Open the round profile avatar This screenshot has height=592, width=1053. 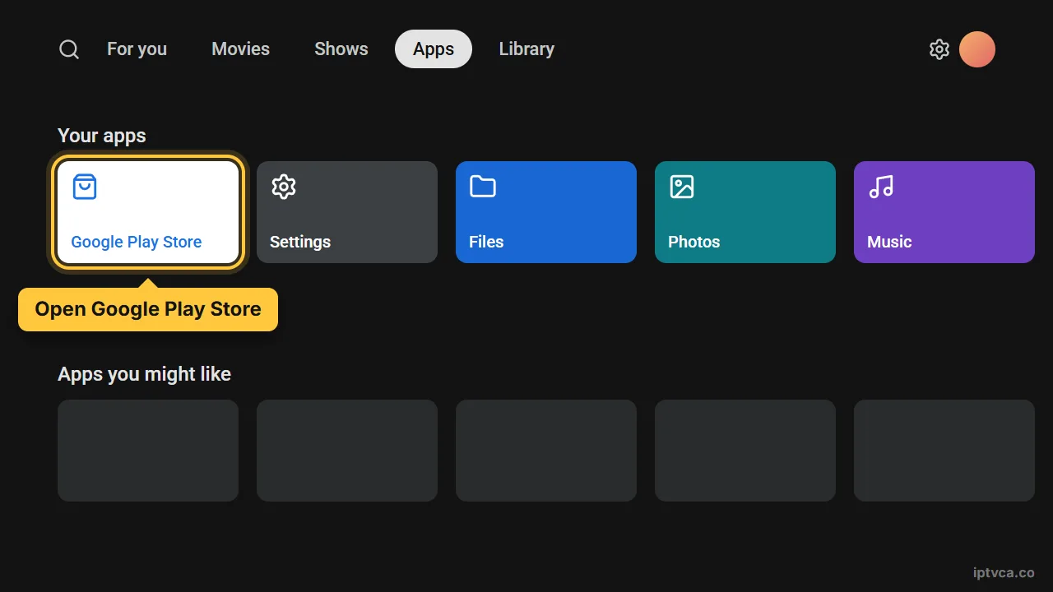tap(977, 49)
